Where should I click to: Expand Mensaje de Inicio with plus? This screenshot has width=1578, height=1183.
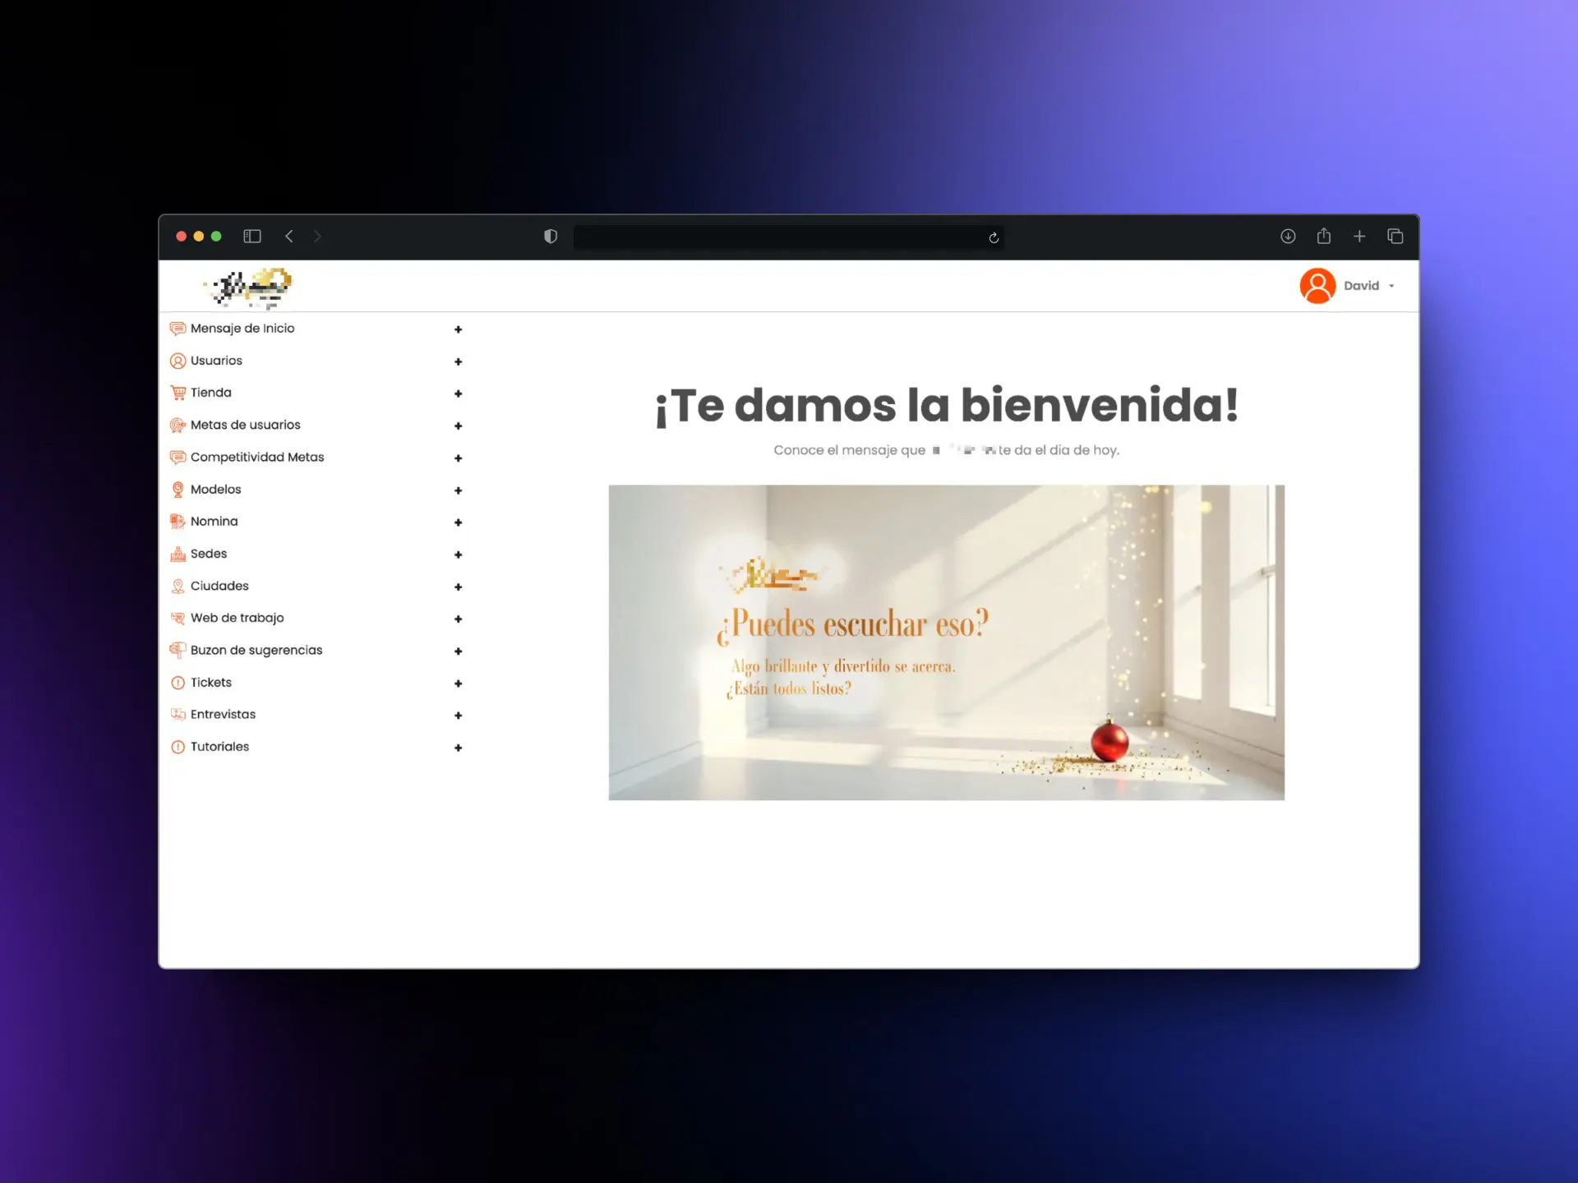click(x=459, y=329)
